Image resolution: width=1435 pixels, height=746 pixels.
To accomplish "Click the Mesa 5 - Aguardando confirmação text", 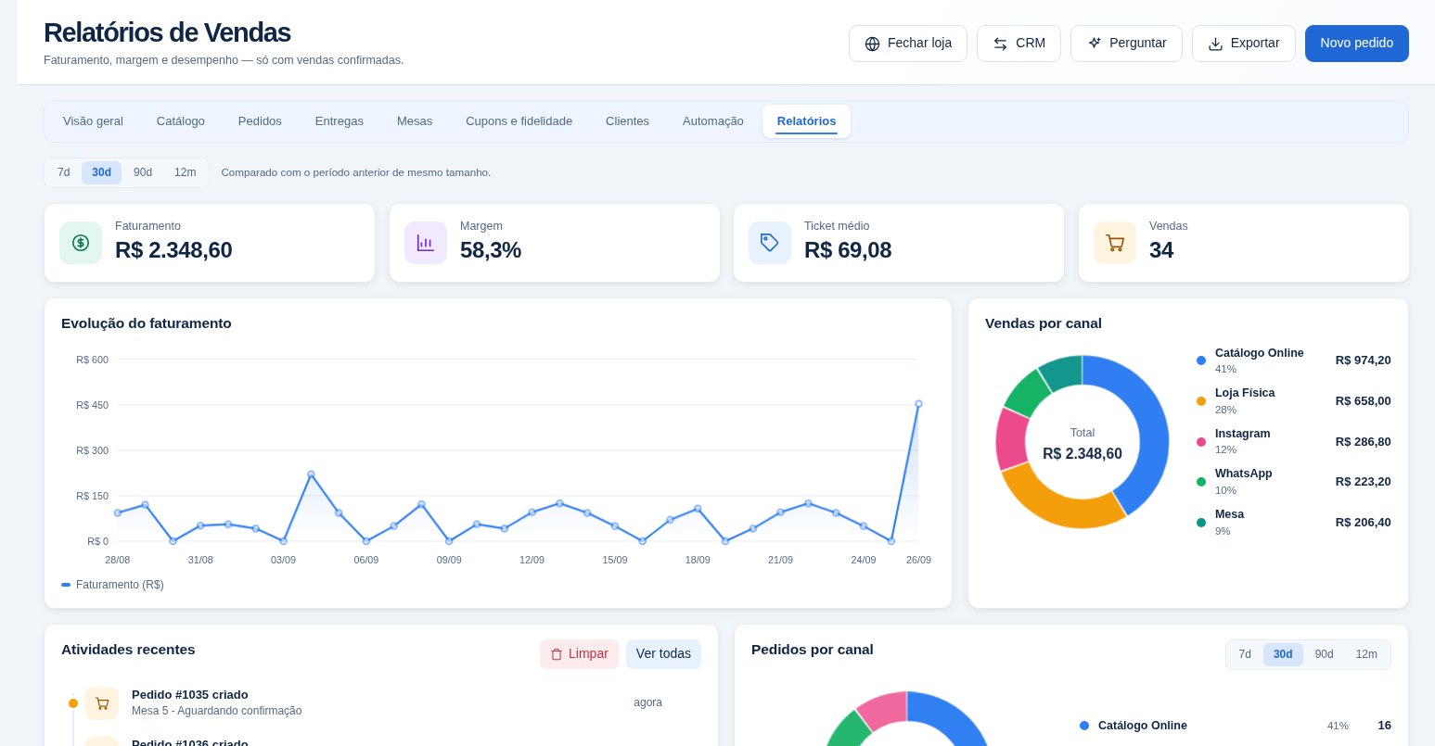I will click(x=217, y=711).
